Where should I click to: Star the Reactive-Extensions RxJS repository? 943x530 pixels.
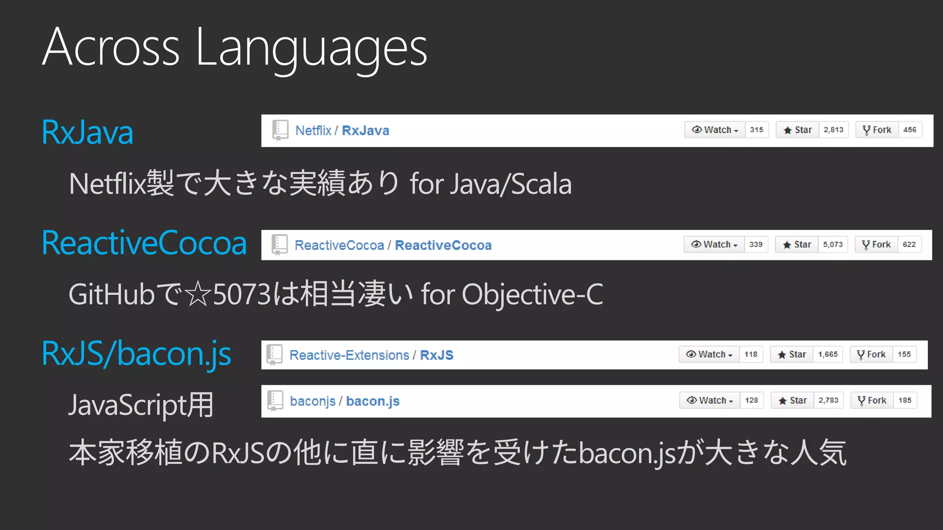tap(792, 354)
